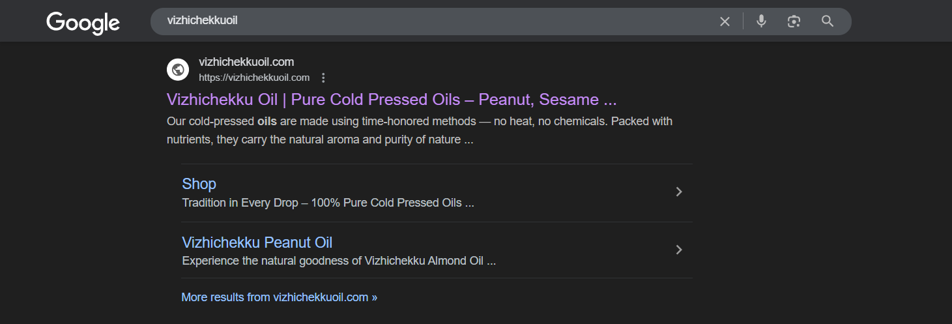Open three-dot menu about this result
952x324 pixels.
323,78
